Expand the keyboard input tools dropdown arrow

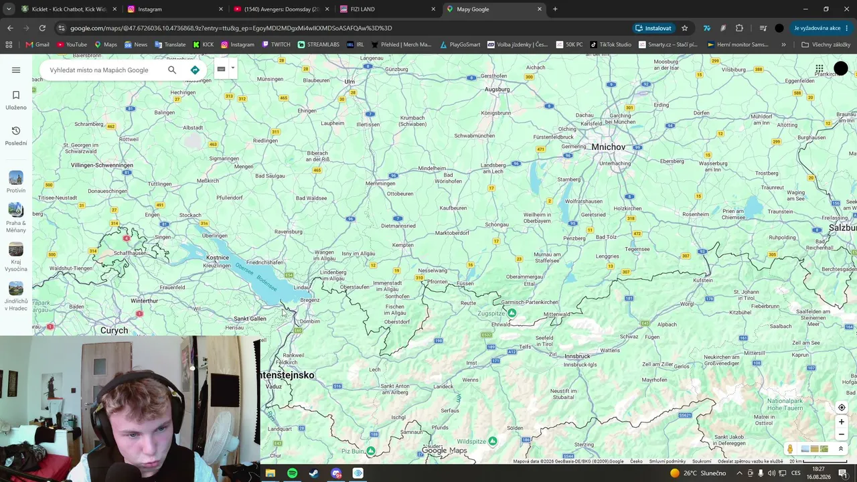click(232, 68)
